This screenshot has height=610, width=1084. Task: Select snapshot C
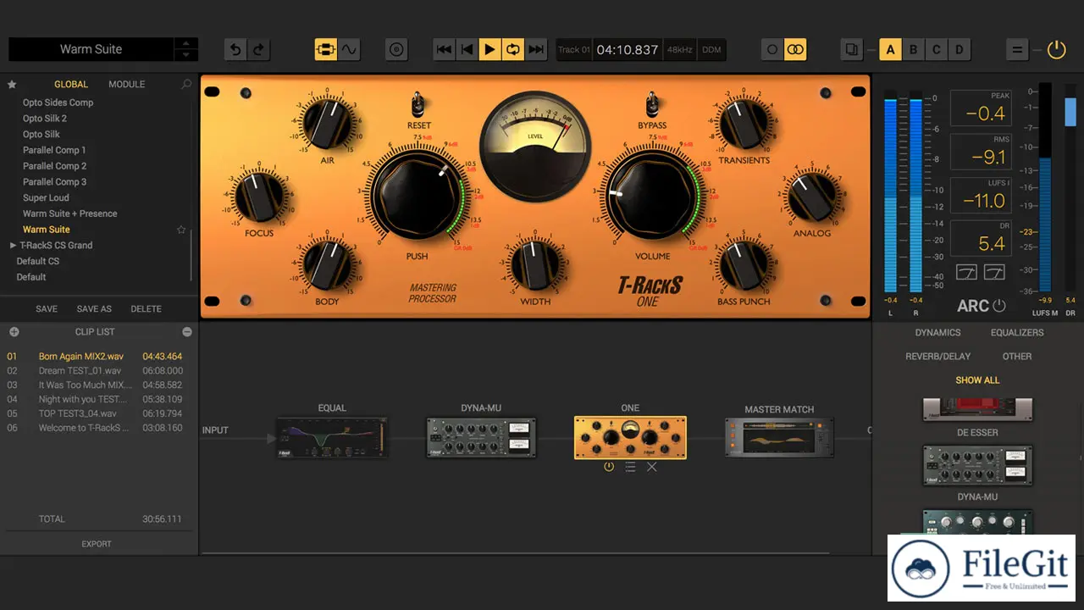pos(936,50)
